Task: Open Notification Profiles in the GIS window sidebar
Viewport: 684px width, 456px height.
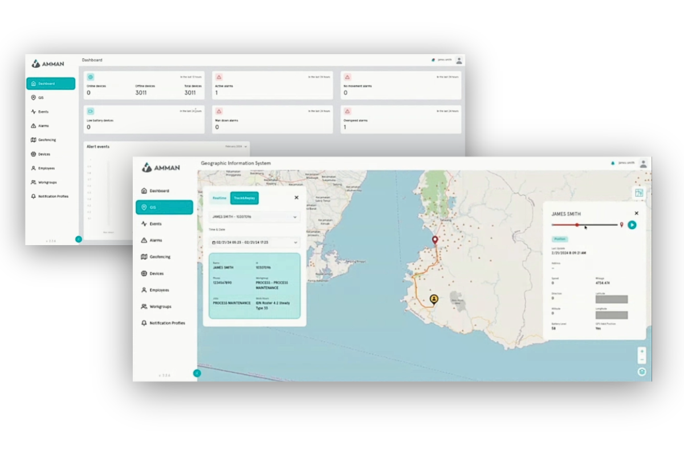Action: (167, 323)
